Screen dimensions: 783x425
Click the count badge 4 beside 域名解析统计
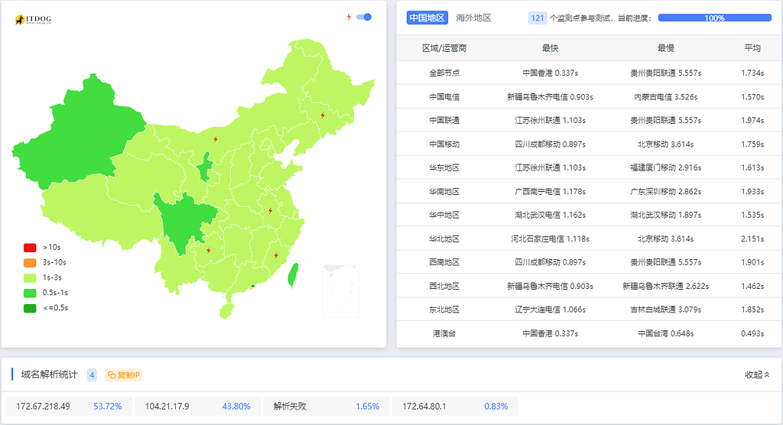(92, 375)
